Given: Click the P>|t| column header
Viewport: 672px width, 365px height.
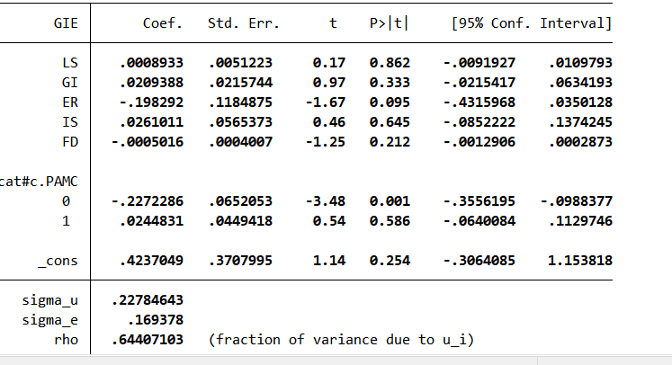Looking at the screenshot, I should pos(389,22).
